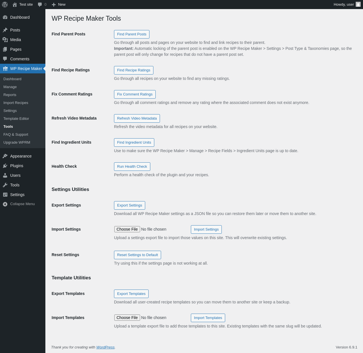363x353 pixels.
Task: Click the WordPress logo icon
Action: [5, 5]
